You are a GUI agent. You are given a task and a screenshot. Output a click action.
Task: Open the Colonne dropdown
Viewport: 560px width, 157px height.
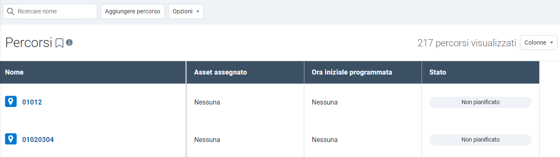pyautogui.click(x=539, y=42)
